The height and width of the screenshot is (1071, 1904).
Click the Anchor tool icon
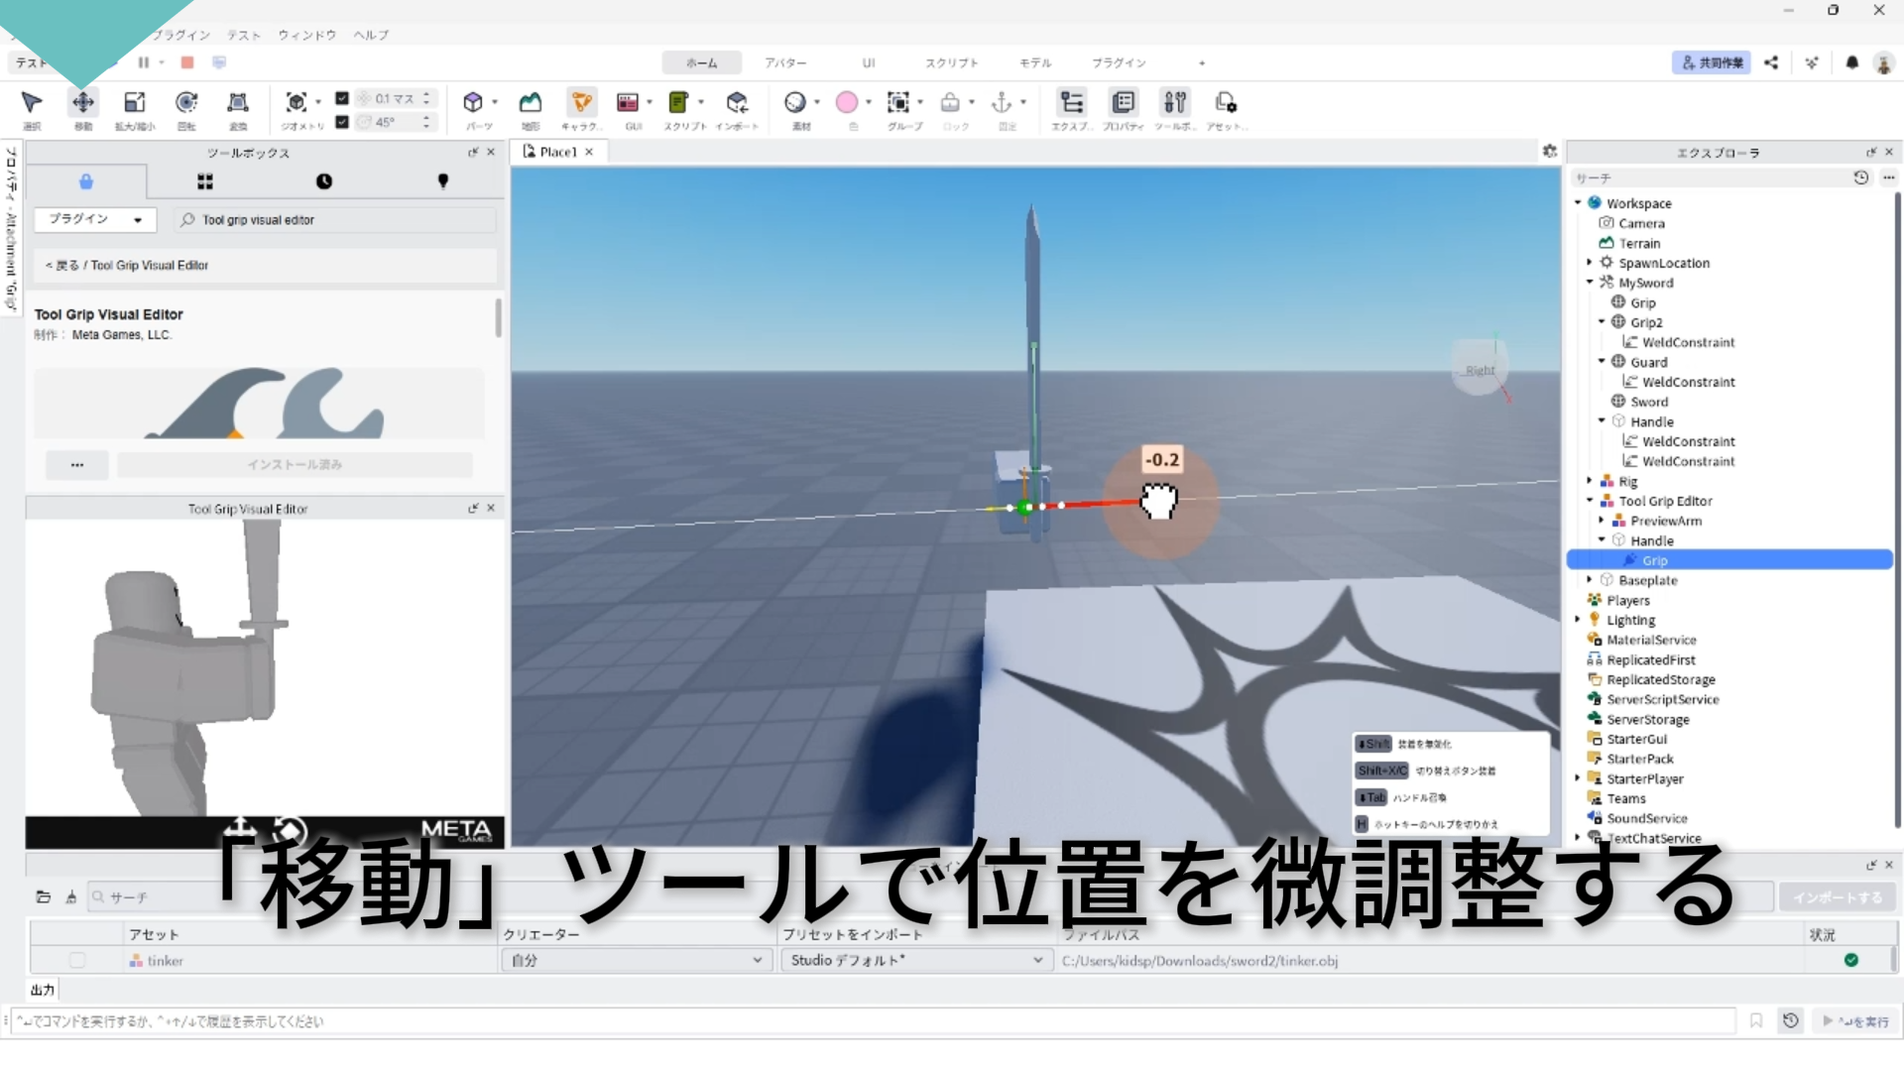pyautogui.click(x=1002, y=102)
